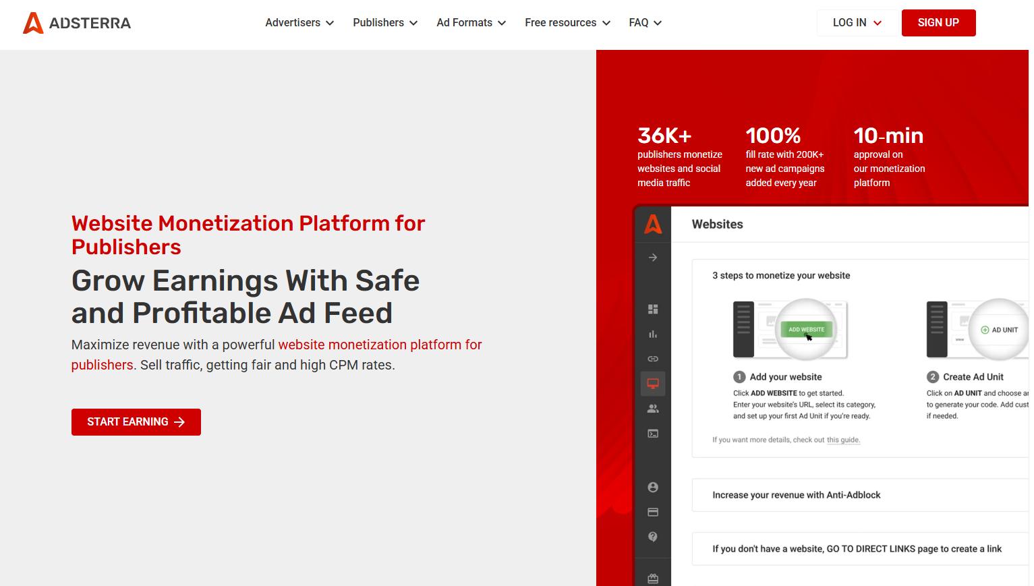Click the SIGN UP button
This screenshot has width=1034, height=586.
(938, 23)
